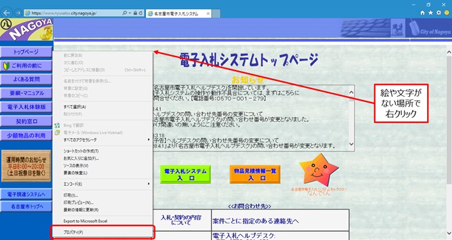Click the smiley feedback icon
Image resolution: width=452 pixels, height=240 pixels.
pyautogui.click(x=447, y=13)
